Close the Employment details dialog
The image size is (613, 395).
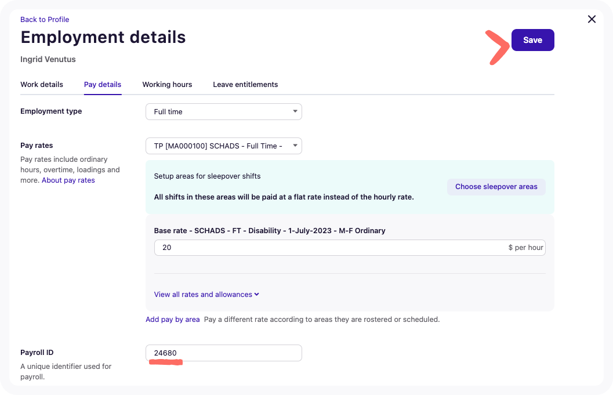coord(592,19)
